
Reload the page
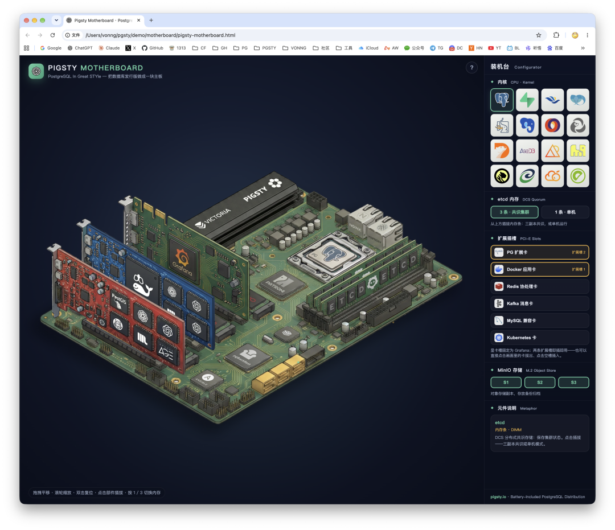click(x=52, y=35)
